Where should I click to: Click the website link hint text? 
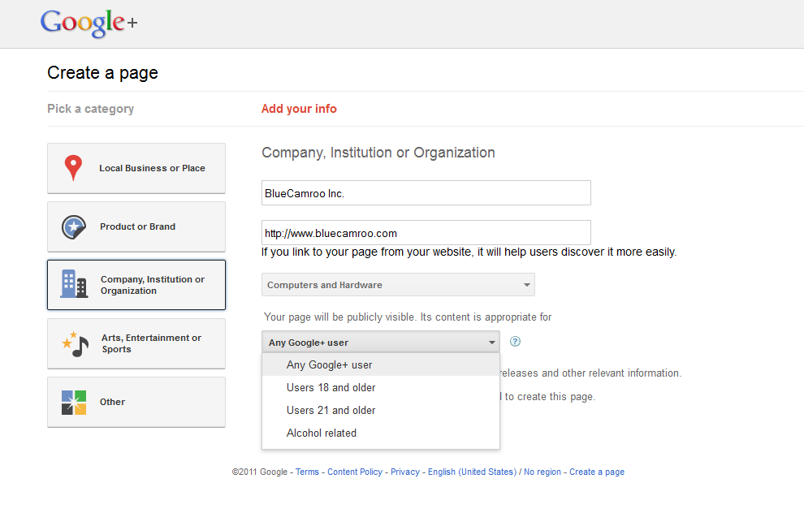point(469,252)
